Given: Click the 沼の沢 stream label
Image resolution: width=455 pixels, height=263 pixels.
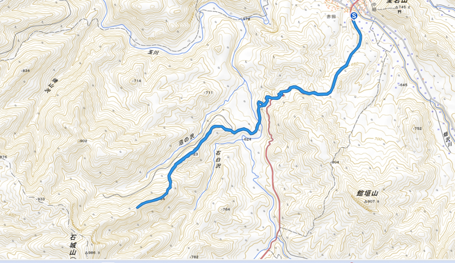Looking at the screenshot, I should click(x=186, y=139).
